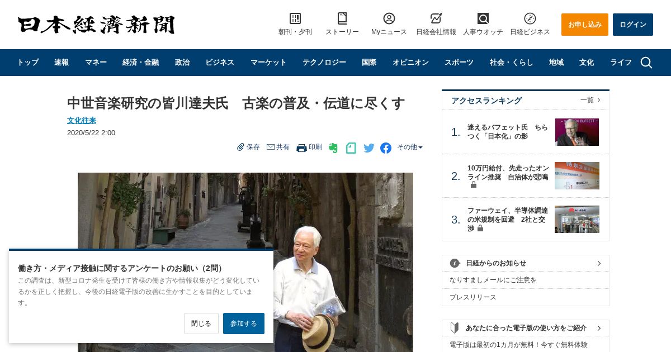Share the article on Twitter
Screen dimensions: 671x352
[369, 148]
